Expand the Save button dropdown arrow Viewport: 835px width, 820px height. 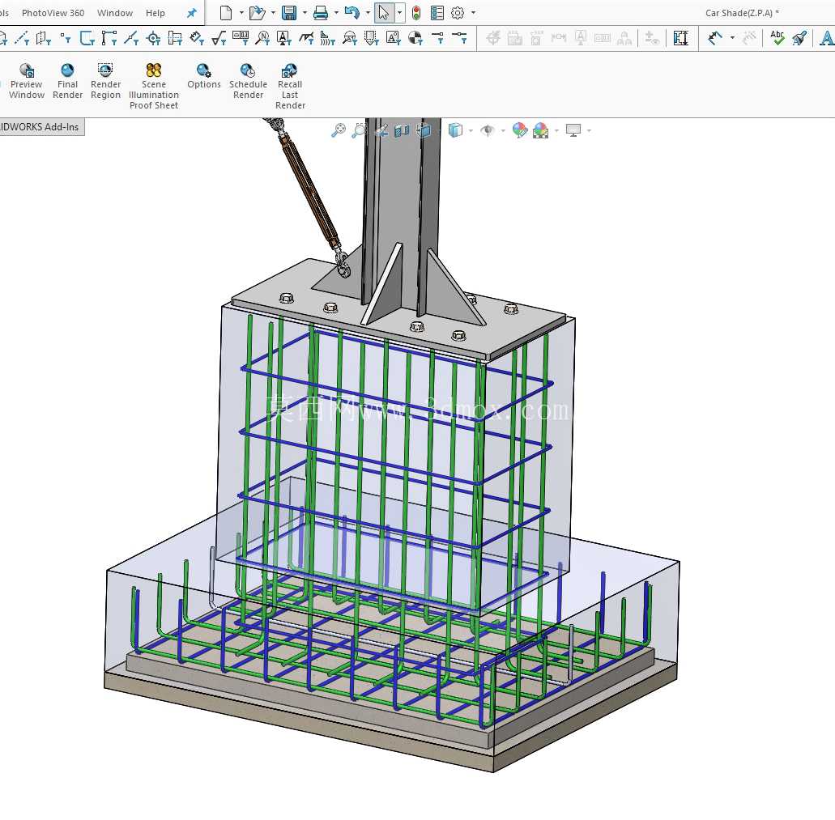[305, 13]
